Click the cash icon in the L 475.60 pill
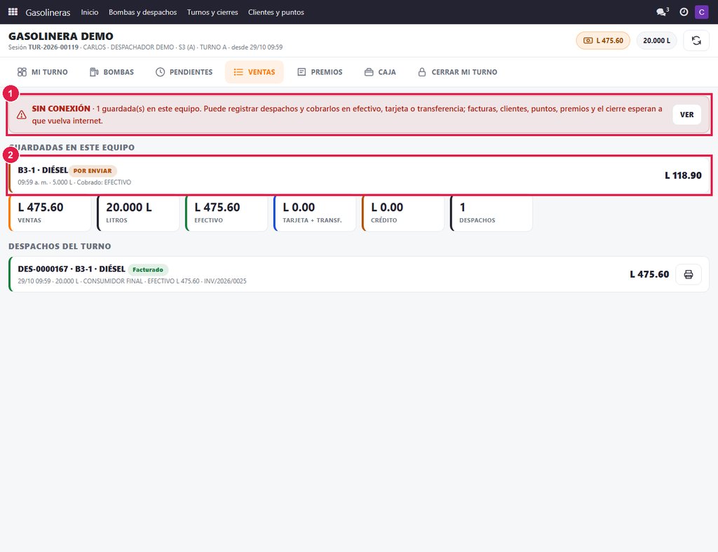The width and height of the screenshot is (718, 552). 588,41
